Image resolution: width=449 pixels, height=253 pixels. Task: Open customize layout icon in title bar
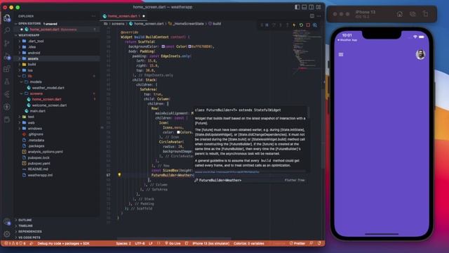318,7
